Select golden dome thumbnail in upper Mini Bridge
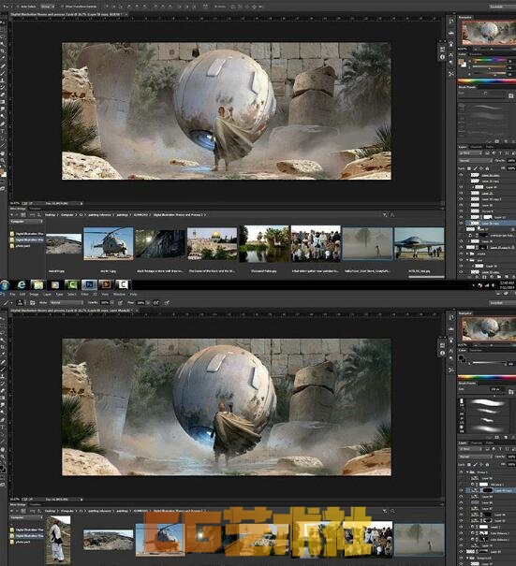Image resolution: width=516 pixels, height=566 pixels. coord(212,243)
